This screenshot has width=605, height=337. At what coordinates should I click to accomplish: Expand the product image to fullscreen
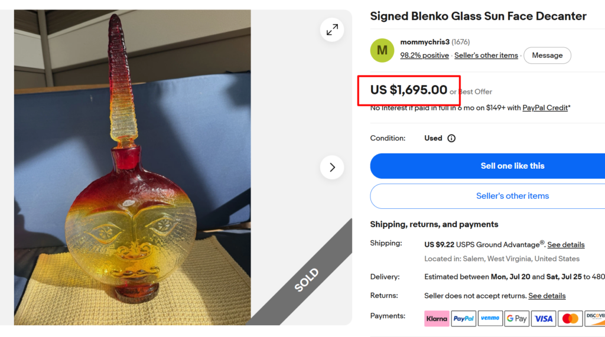[332, 30]
